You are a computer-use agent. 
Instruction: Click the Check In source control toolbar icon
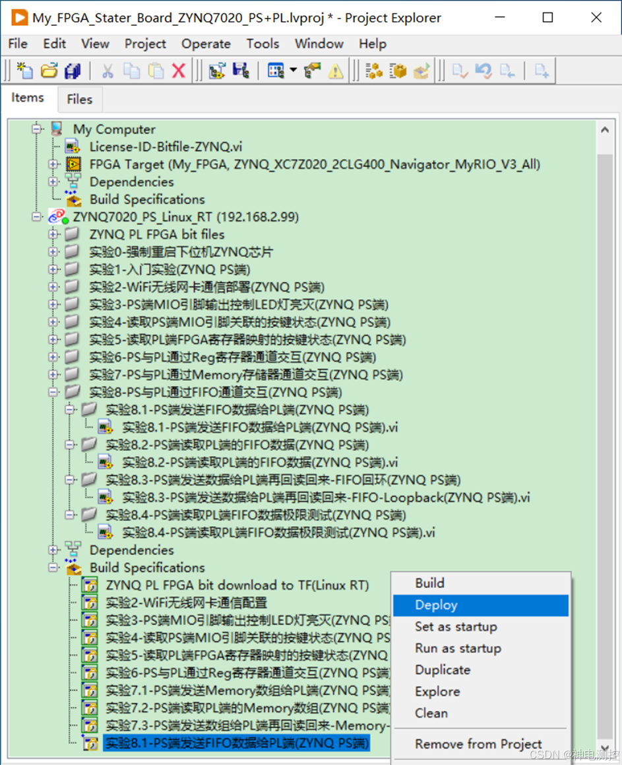pos(460,71)
